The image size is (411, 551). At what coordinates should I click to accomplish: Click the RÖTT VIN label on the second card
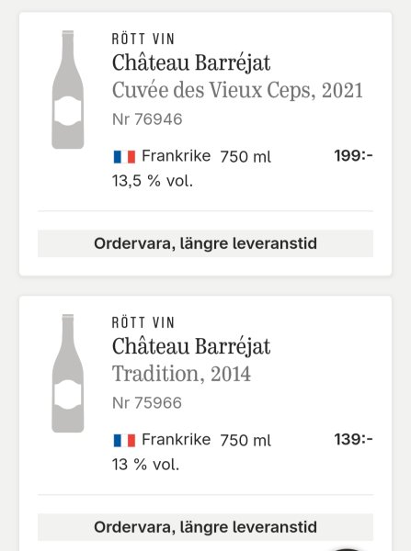pyautogui.click(x=143, y=322)
